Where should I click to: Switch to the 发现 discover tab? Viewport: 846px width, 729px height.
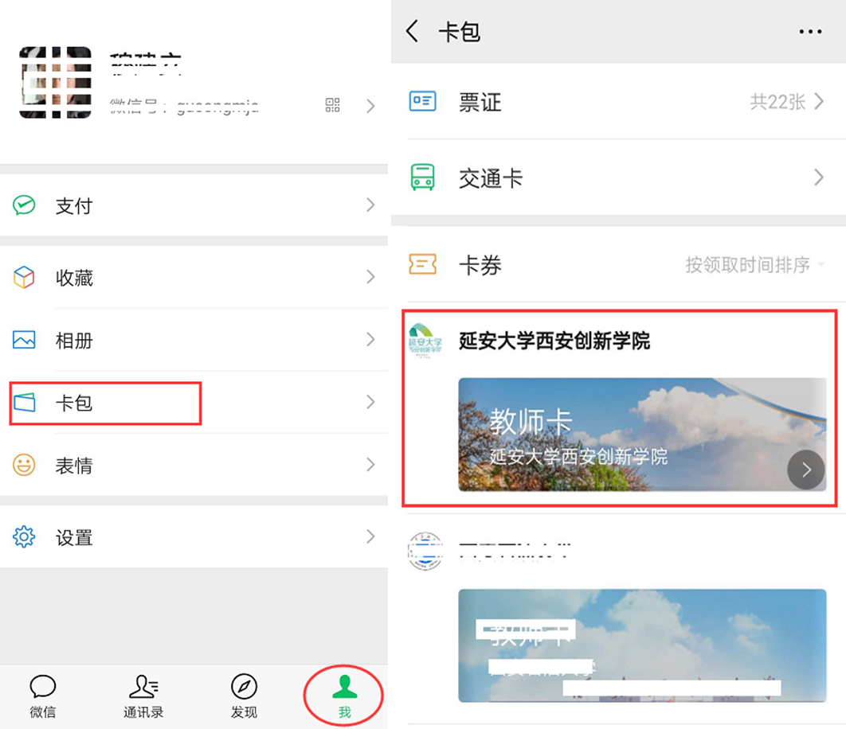click(x=244, y=696)
